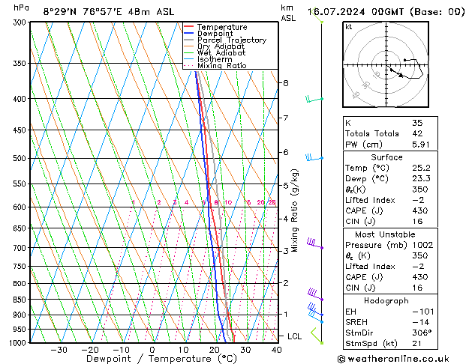472x364 pixels.
Task: Click the Hodograph table section heading
Action: [386, 300]
